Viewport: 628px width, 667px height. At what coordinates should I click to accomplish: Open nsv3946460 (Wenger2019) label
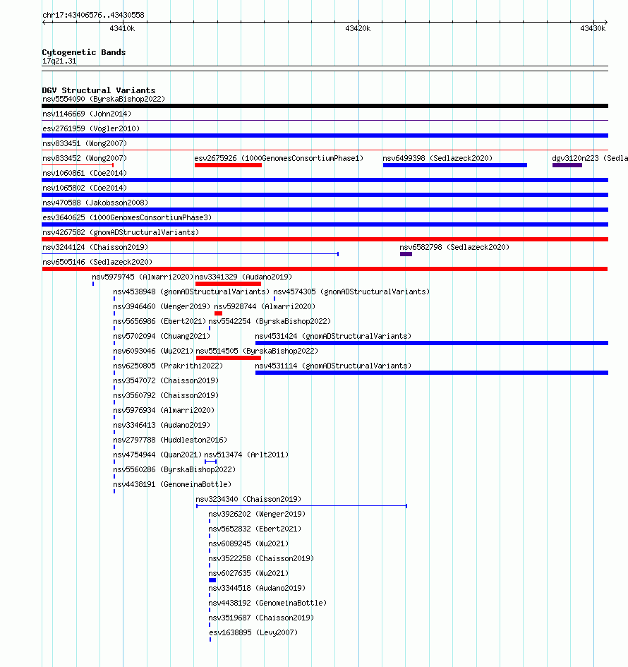(x=162, y=307)
